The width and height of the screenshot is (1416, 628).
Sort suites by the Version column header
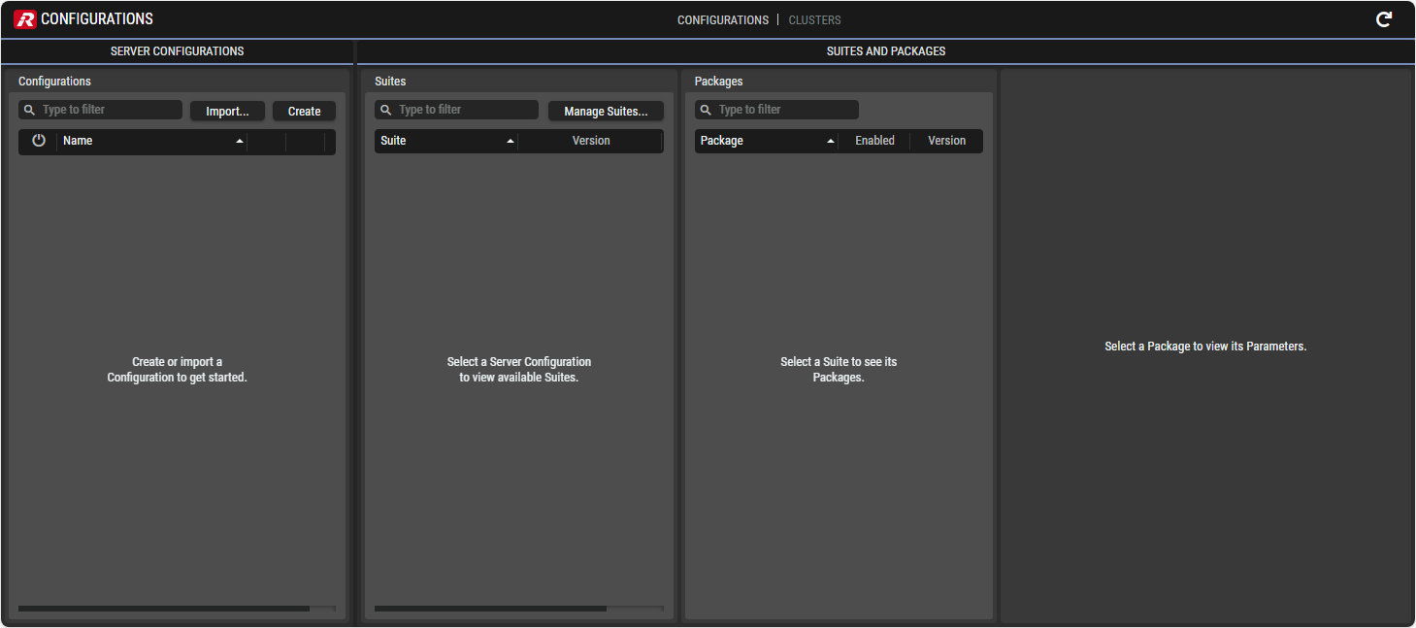(x=590, y=141)
